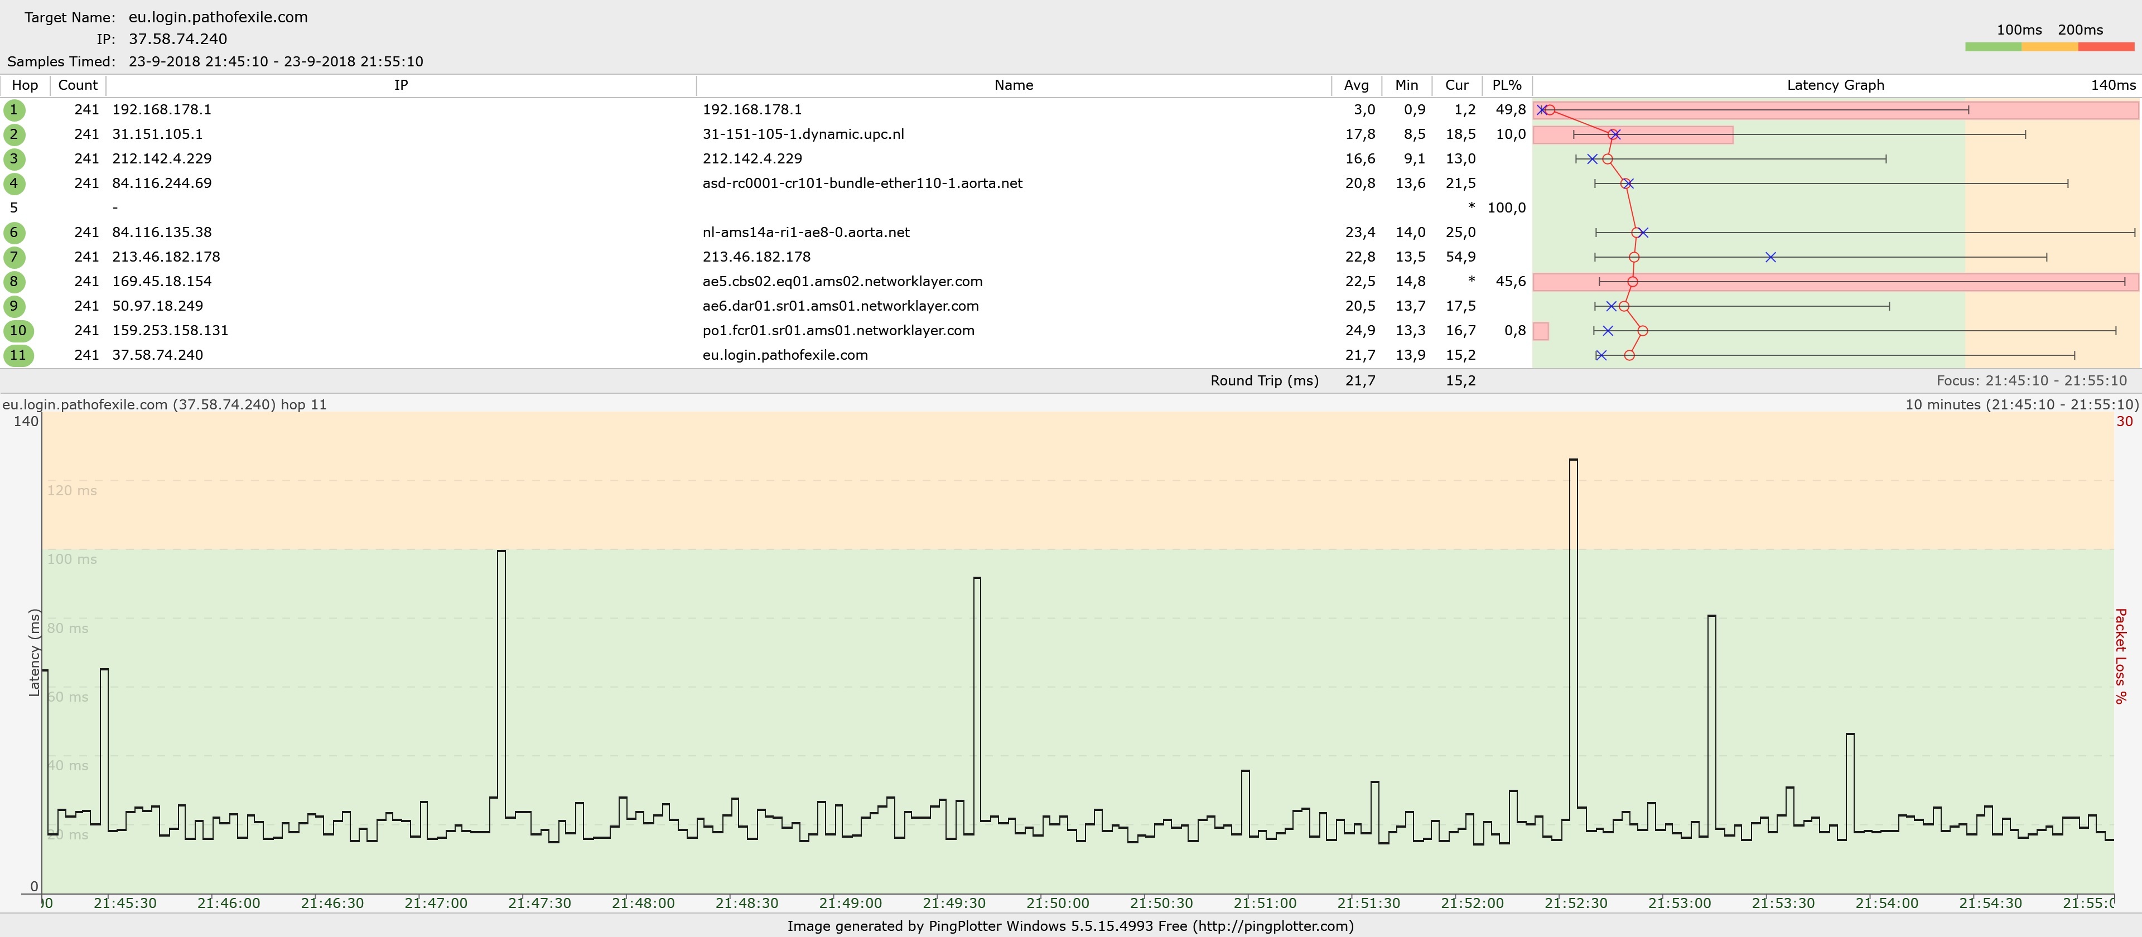
Task: Click the green hop 11 circle icon
Action: coord(17,355)
